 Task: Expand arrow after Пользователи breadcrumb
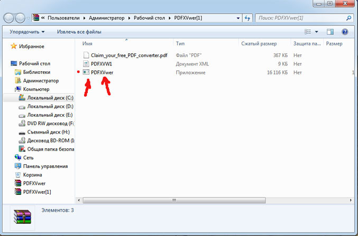click(84, 18)
